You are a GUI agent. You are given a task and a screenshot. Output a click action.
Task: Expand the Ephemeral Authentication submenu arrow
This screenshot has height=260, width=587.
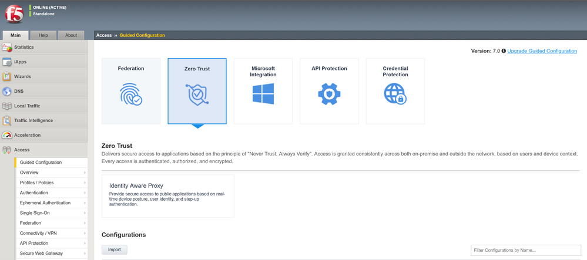pos(85,202)
